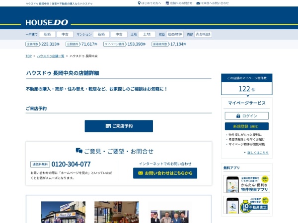Click the 公開物件 71,617件 count
The image size is (298, 223).
click(81, 44)
